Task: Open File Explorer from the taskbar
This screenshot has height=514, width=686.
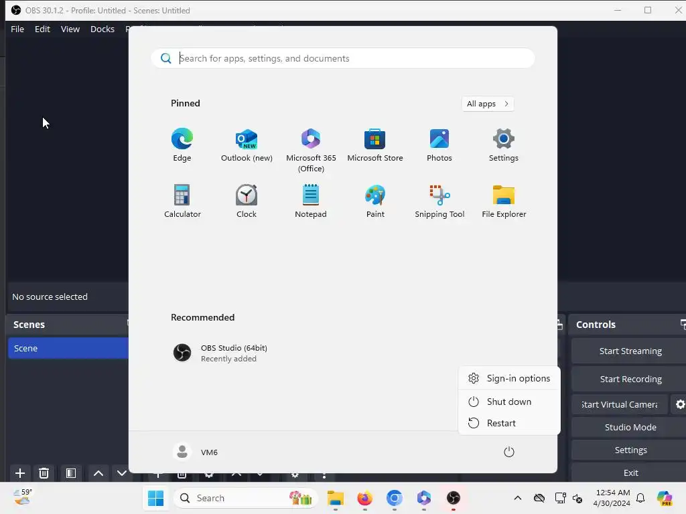Action: [x=336, y=498]
